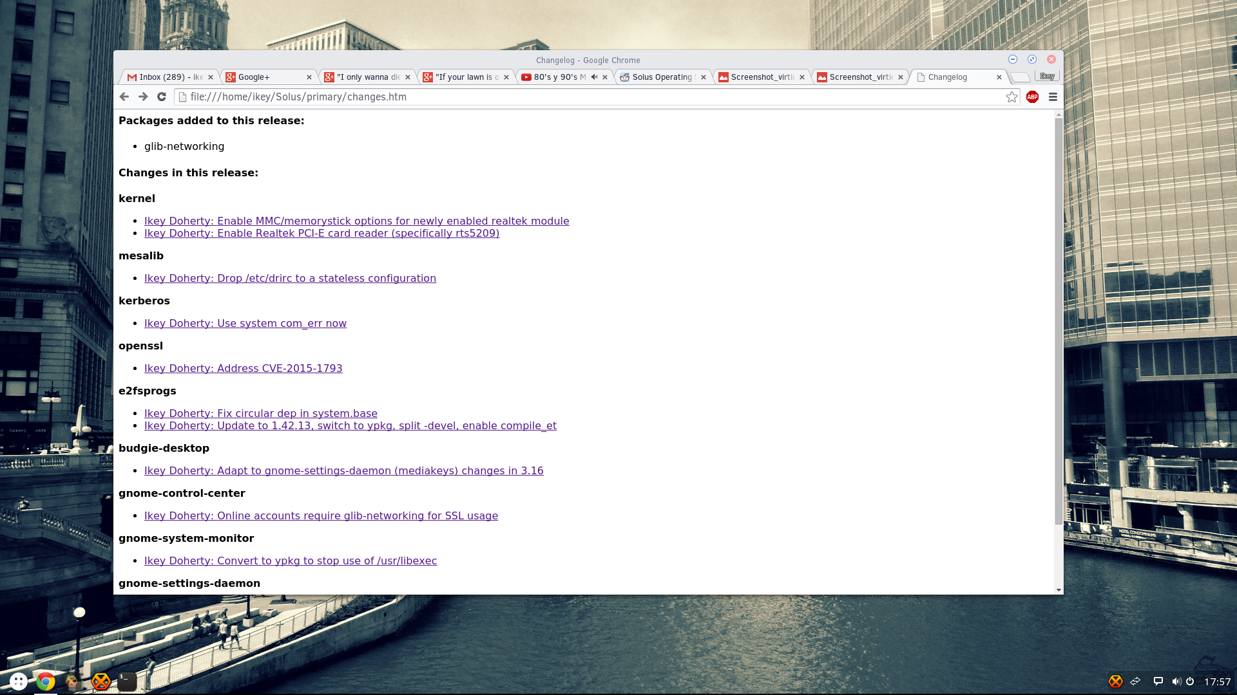Screen dimensions: 1237x695
Task: Click the scrollbar down arrow
Action: click(1059, 590)
